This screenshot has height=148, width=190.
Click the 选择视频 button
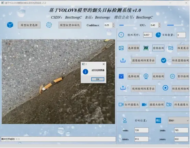tap(133, 76)
